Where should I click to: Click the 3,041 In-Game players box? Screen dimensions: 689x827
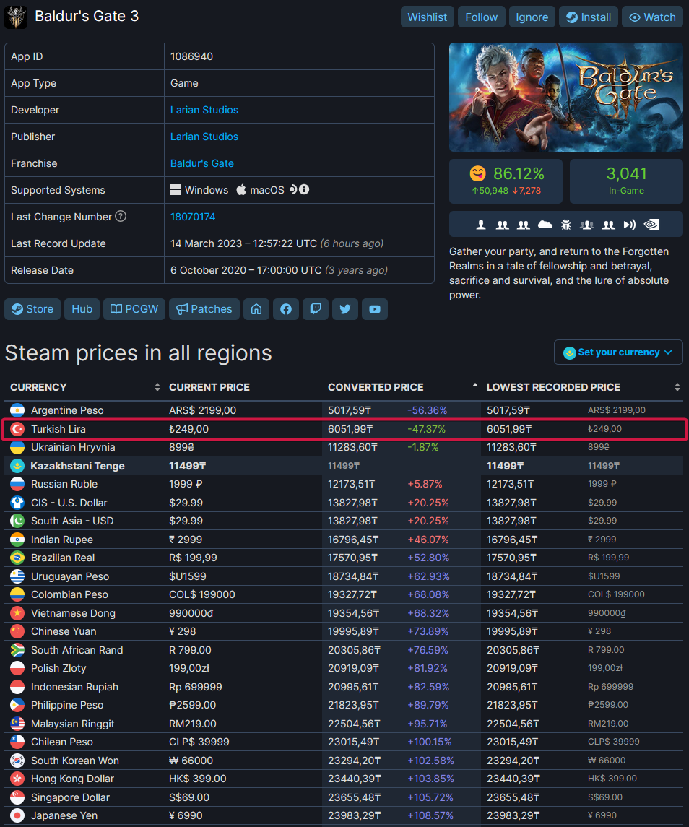(x=626, y=181)
